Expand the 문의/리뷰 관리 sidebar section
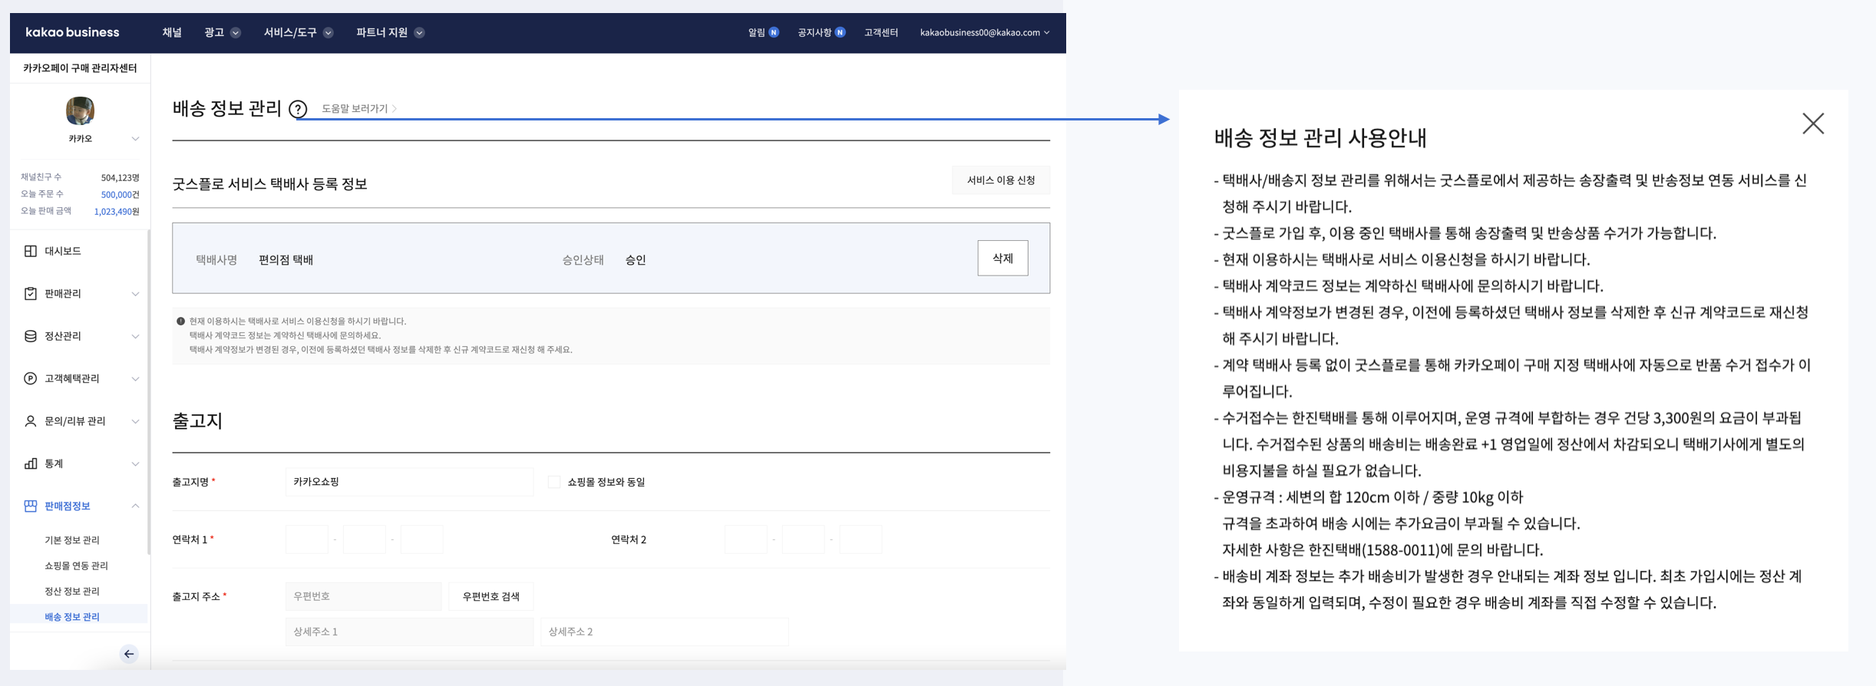Screen dimensions: 1876x686 (x=135, y=421)
